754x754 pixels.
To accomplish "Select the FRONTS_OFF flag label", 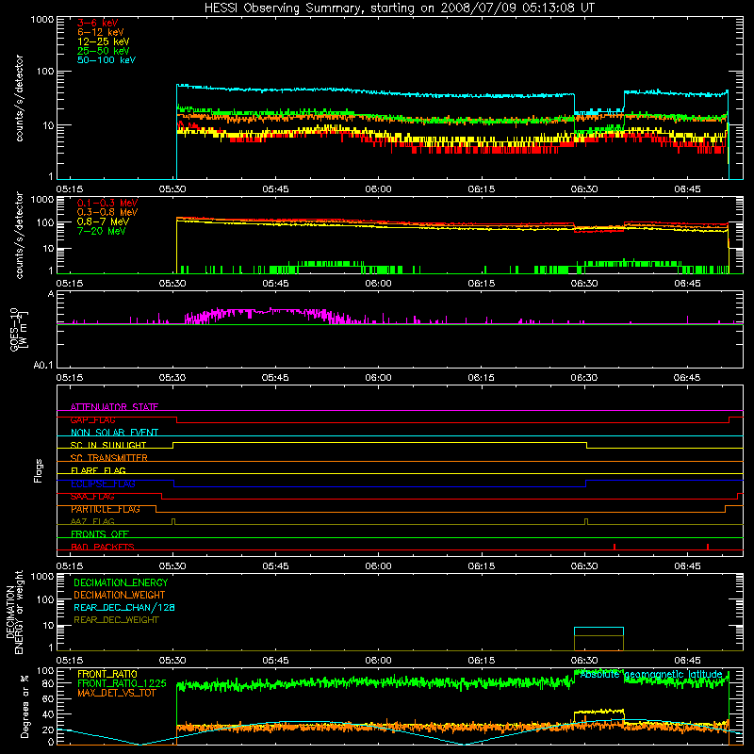I will (100, 534).
